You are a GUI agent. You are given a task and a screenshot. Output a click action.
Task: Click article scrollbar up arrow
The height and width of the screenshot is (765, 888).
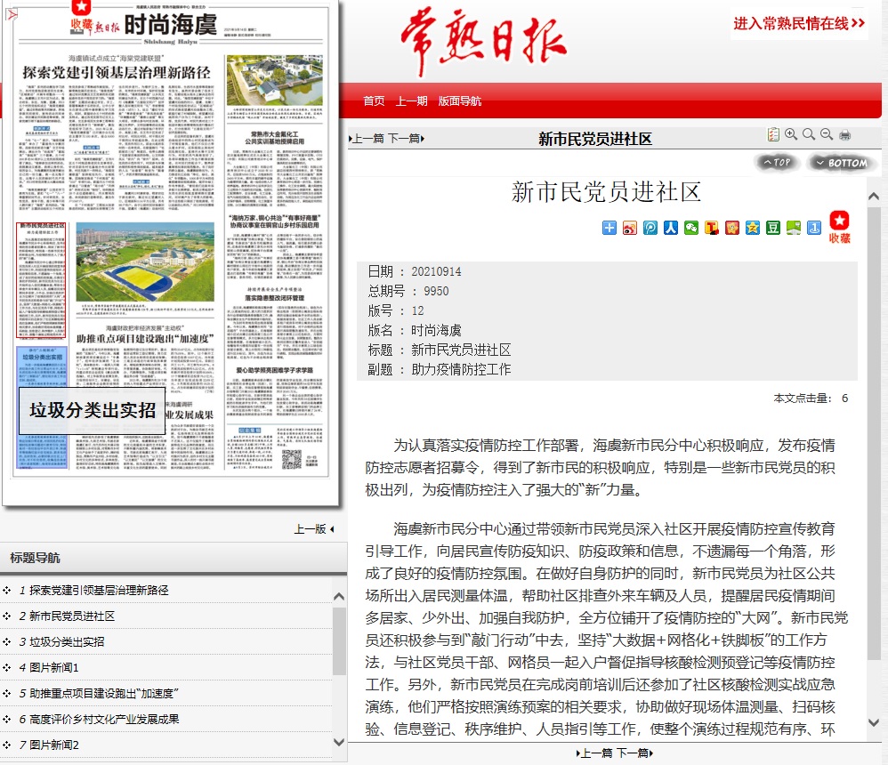(874, 197)
